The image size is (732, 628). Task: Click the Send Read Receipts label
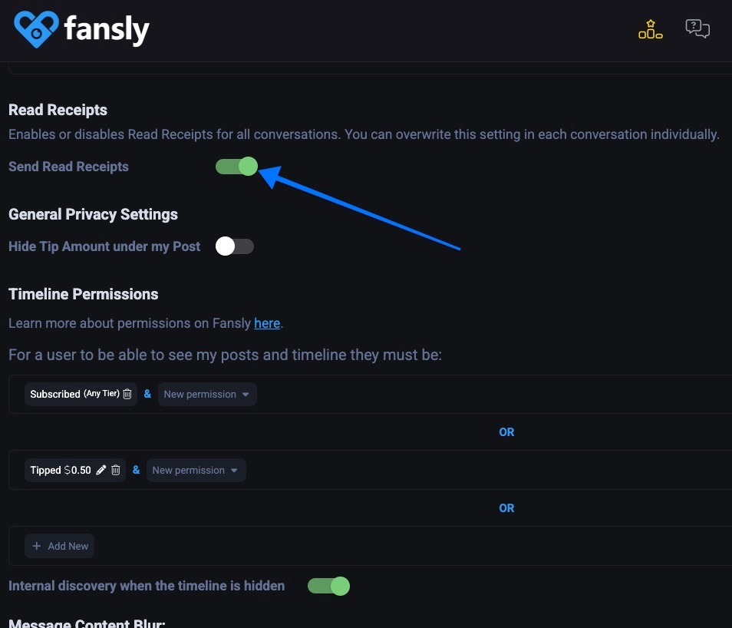point(68,167)
